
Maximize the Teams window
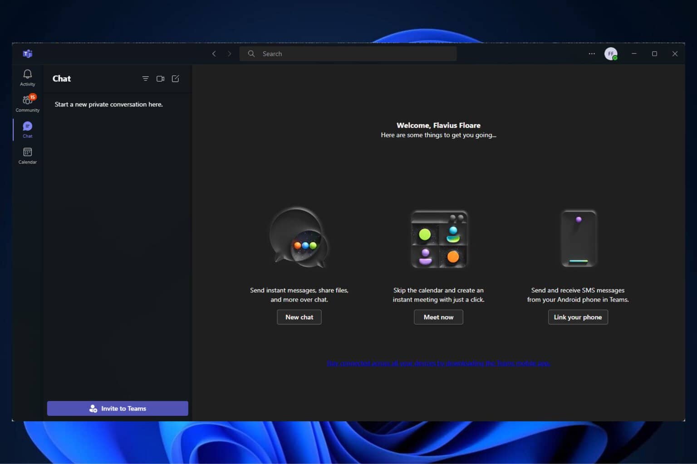point(654,53)
